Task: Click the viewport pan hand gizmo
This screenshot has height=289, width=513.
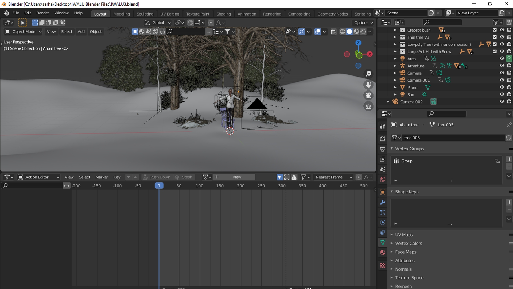Action: tap(368, 85)
